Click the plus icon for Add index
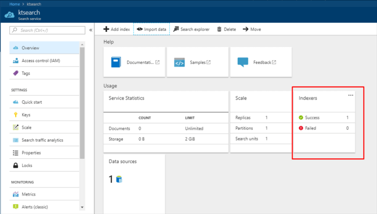This screenshot has height=214, width=377. pos(106,29)
